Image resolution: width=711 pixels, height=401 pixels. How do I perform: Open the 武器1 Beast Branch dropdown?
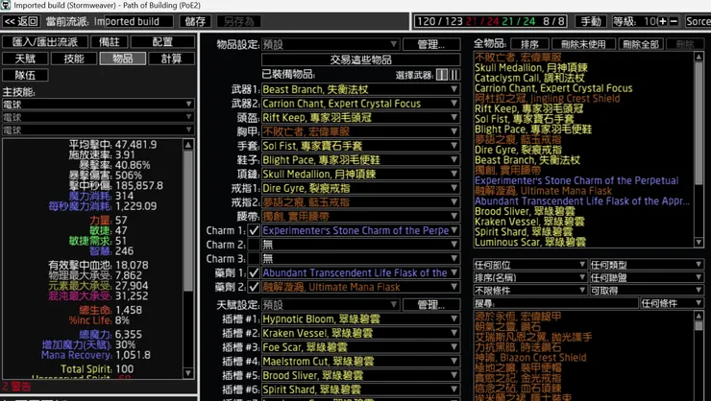coord(361,89)
